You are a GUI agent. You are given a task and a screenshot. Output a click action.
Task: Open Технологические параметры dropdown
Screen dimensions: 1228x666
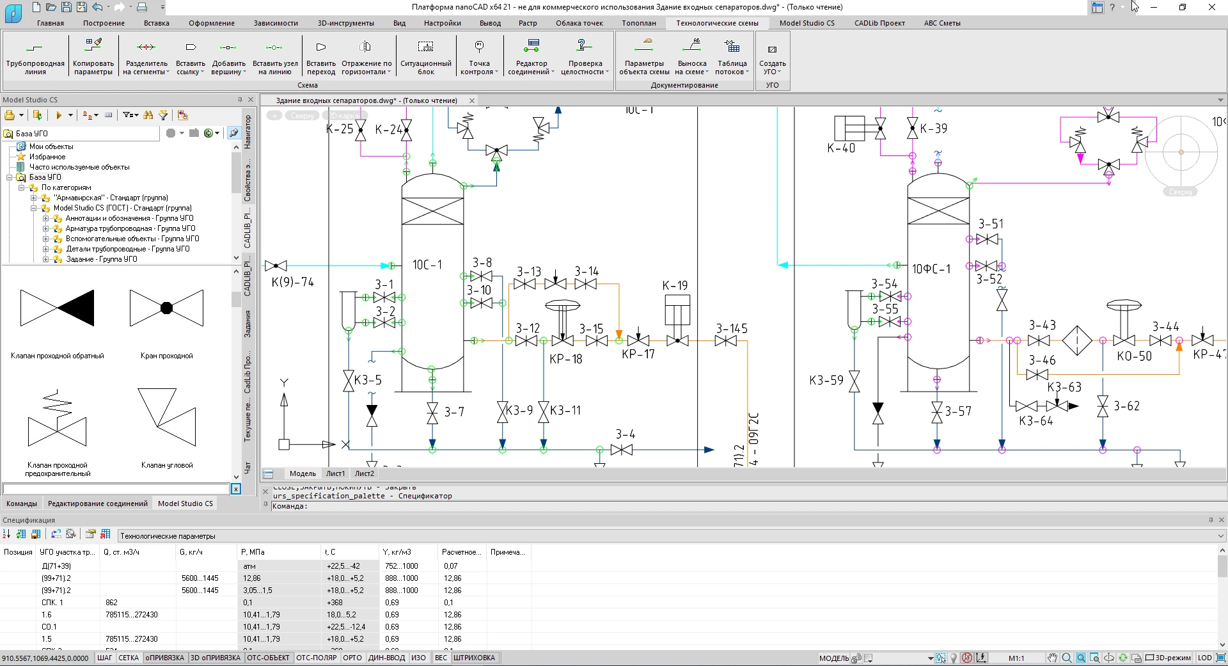(1220, 536)
